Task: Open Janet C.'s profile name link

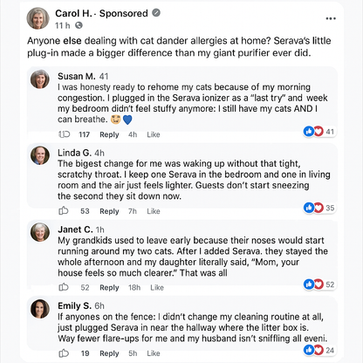Action: click(75, 229)
